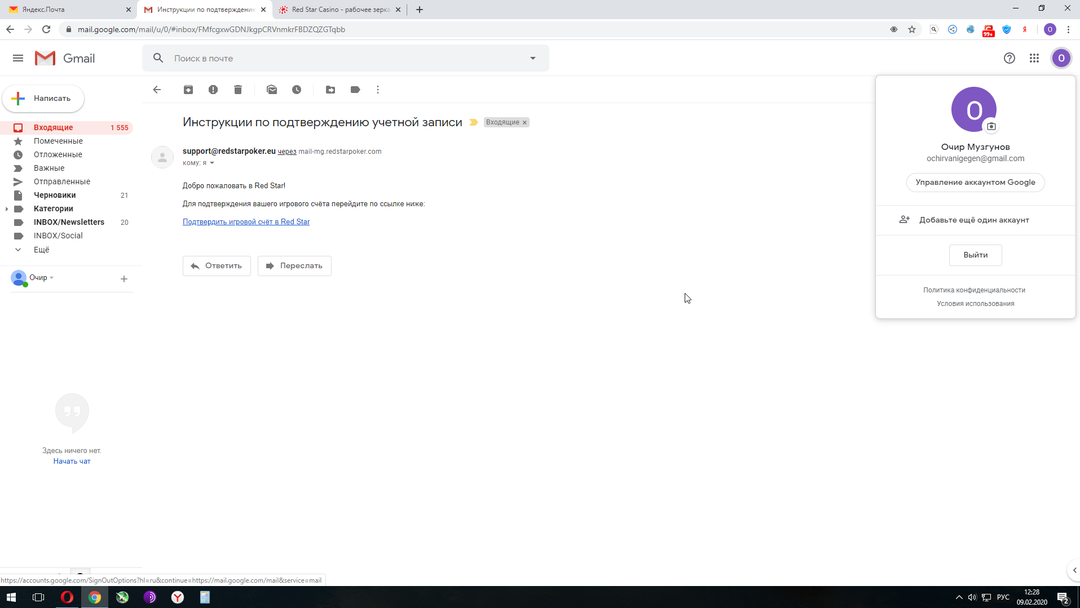Click the sender avatar placeholder

[162, 157]
